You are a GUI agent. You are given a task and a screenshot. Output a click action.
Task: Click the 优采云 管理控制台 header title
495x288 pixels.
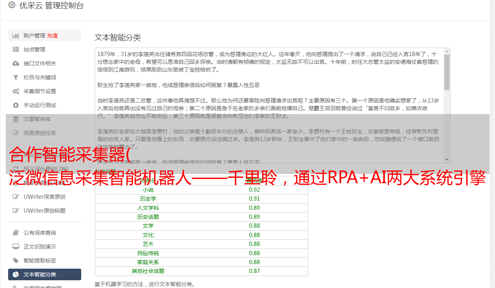(51, 5)
